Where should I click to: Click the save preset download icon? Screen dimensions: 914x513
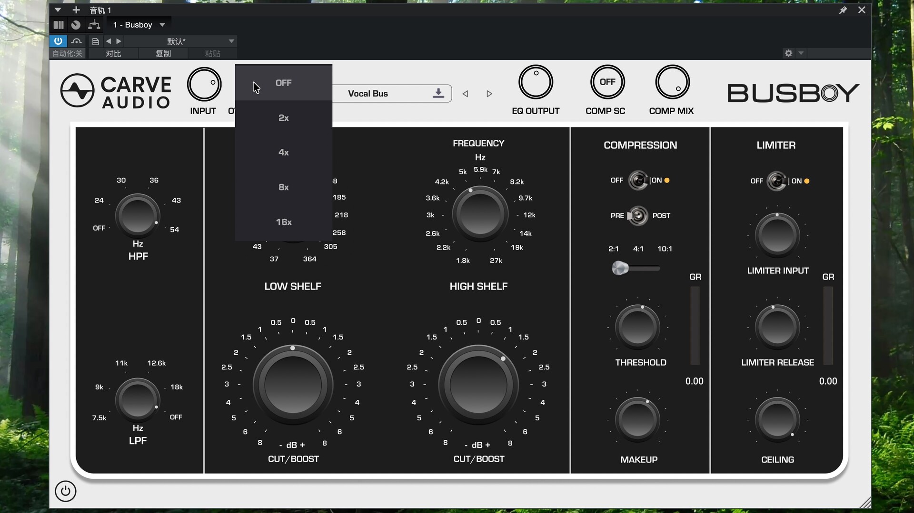point(438,93)
